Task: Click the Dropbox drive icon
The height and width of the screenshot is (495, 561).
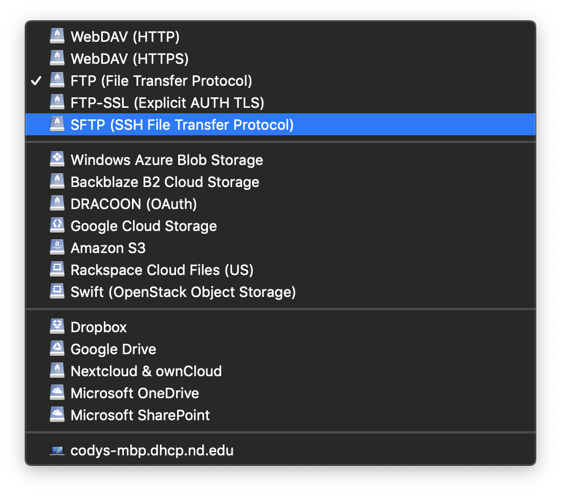Action: click(x=57, y=327)
